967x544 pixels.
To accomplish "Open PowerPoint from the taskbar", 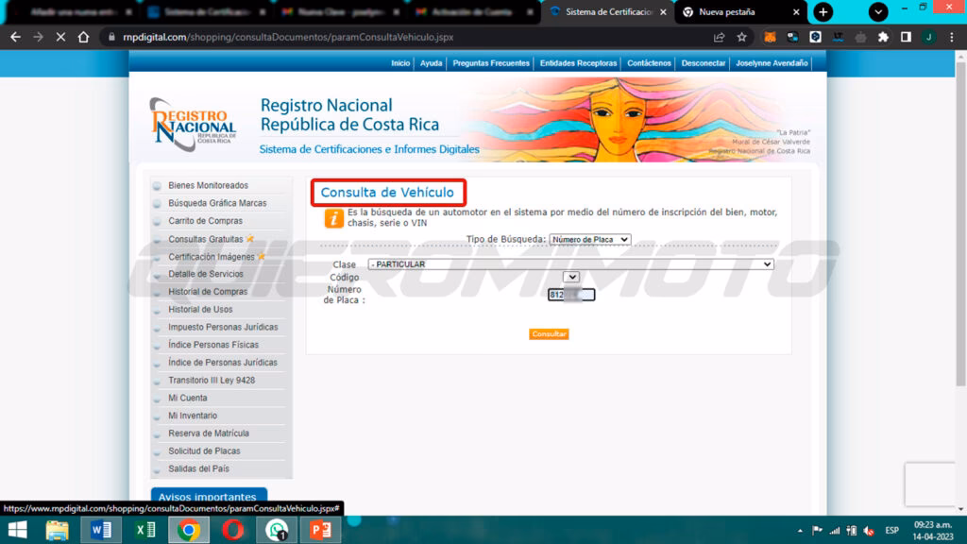I will 319,530.
